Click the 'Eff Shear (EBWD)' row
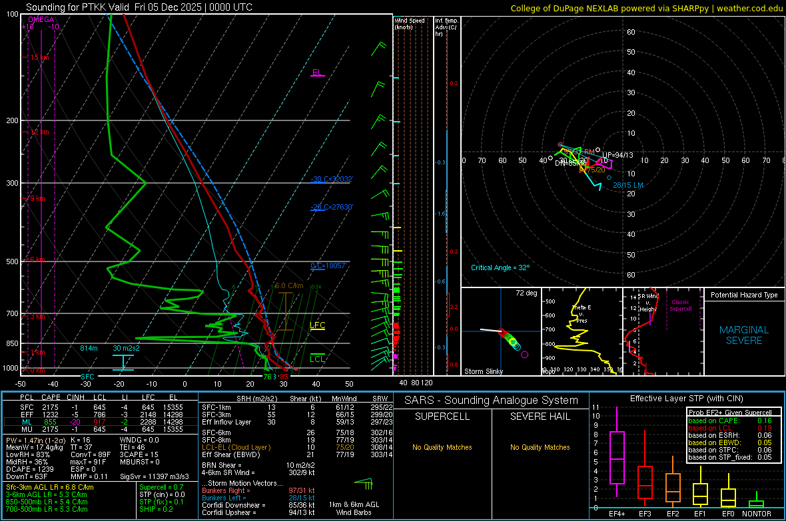 tap(298, 454)
